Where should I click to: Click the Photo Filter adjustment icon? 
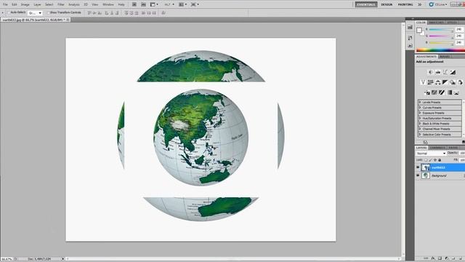(453, 82)
